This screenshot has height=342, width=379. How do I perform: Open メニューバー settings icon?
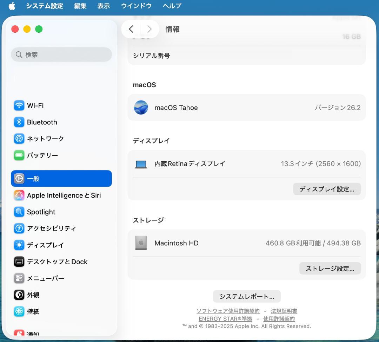(19, 278)
